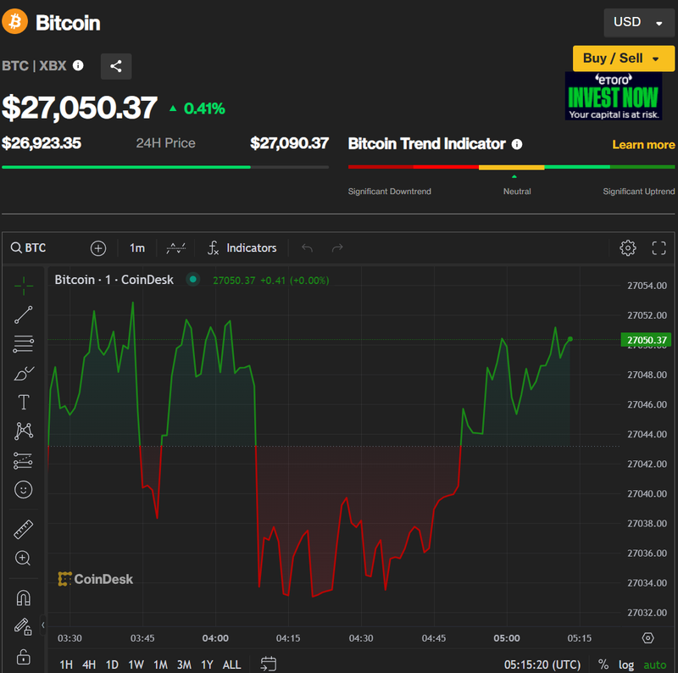This screenshot has width=678, height=673.
Task: Expand the Buy / Sell dropdown
Action: coord(623,58)
